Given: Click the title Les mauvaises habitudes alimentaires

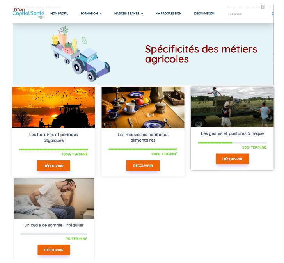Looking at the screenshot, I should tap(143, 137).
